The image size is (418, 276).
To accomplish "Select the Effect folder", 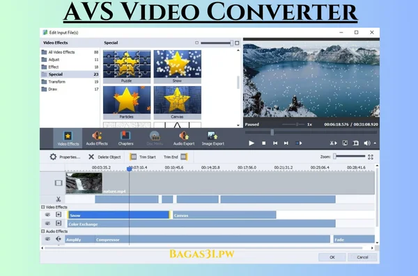I will [x=70, y=67].
